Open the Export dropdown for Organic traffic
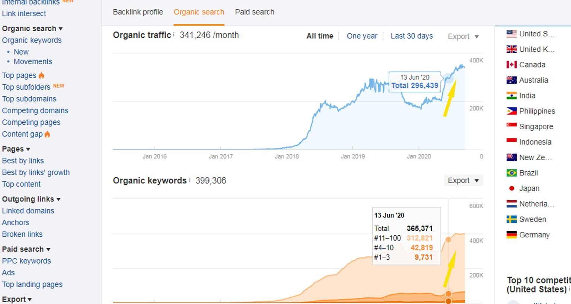 click(463, 36)
